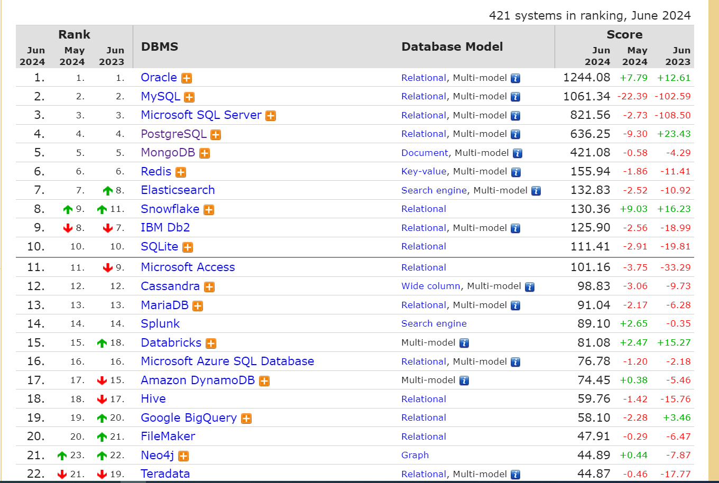Click the plus icon beside Amazon DynamoDB

click(x=264, y=381)
